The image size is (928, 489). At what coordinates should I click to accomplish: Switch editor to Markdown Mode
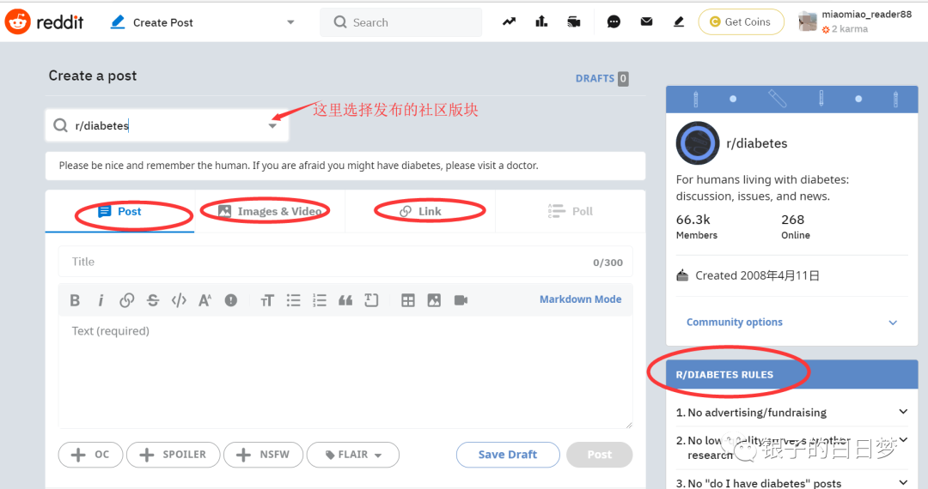point(580,299)
